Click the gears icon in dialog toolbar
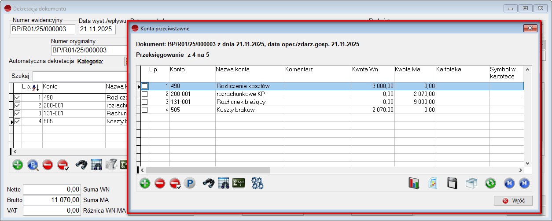 258,183
